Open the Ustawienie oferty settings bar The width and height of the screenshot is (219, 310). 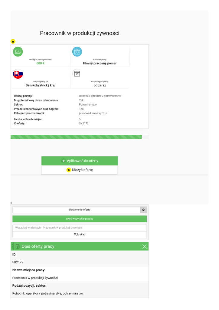pyautogui.click(x=76, y=210)
